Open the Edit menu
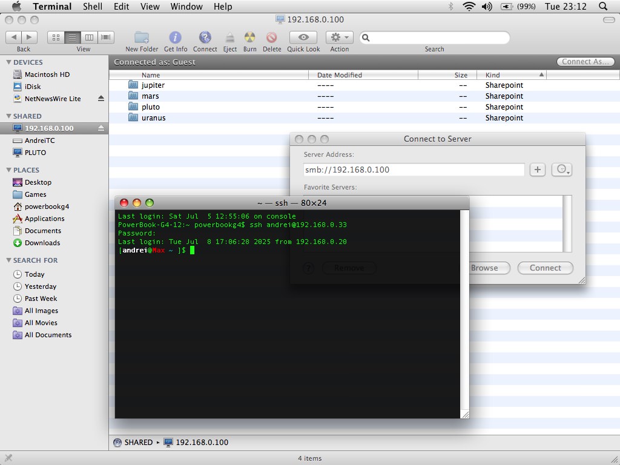The width and height of the screenshot is (620, 465). tap(121, 6)
